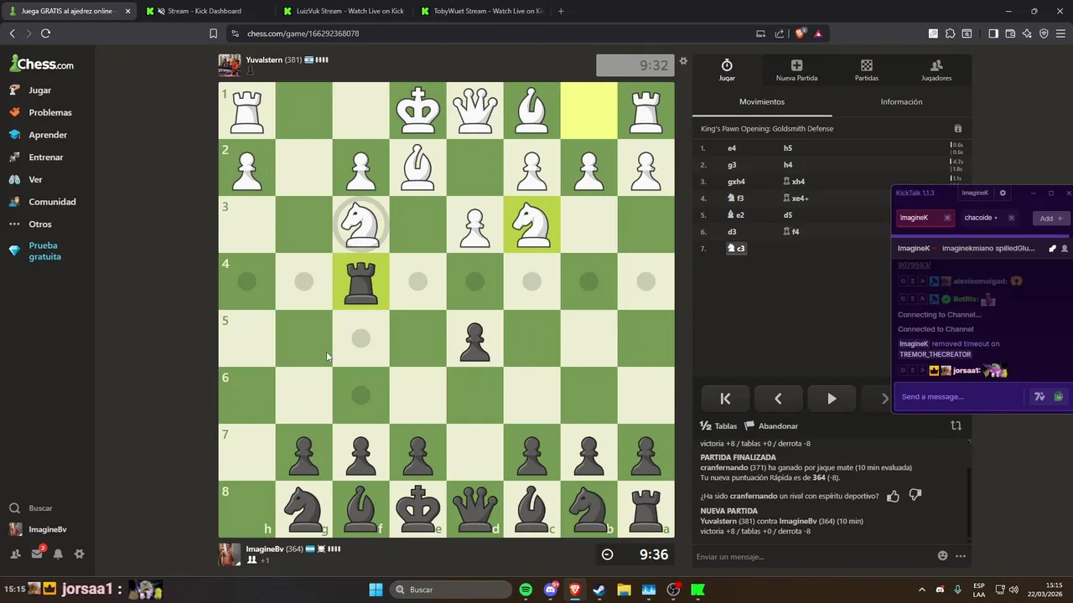The image size is (1073, 603).
Task: Open the Nueva Partida tab
Action: [796, 70]
